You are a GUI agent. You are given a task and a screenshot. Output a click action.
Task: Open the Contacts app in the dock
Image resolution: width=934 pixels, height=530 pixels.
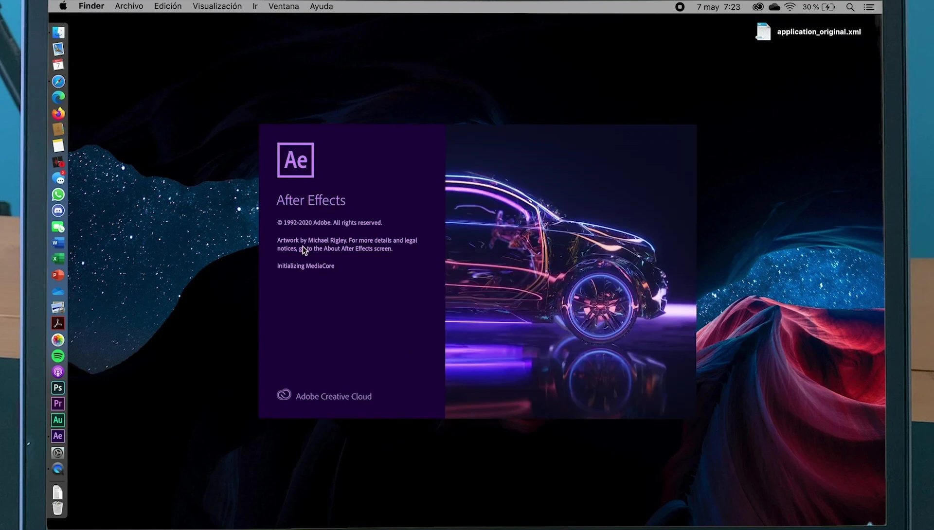[58, 129]
